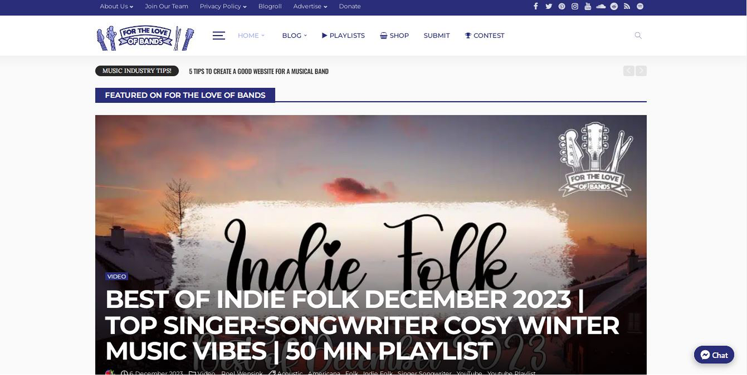This screenshot has height=375, width=747.
Task: Expand the About Us dropdown
Action: click(116, 6)
